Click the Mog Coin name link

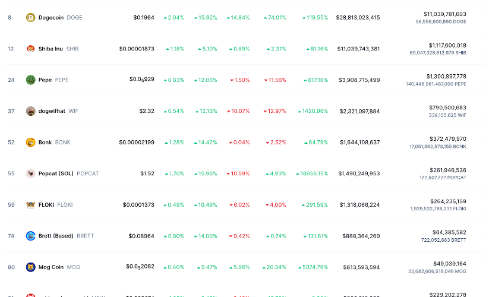pos(51,267)
